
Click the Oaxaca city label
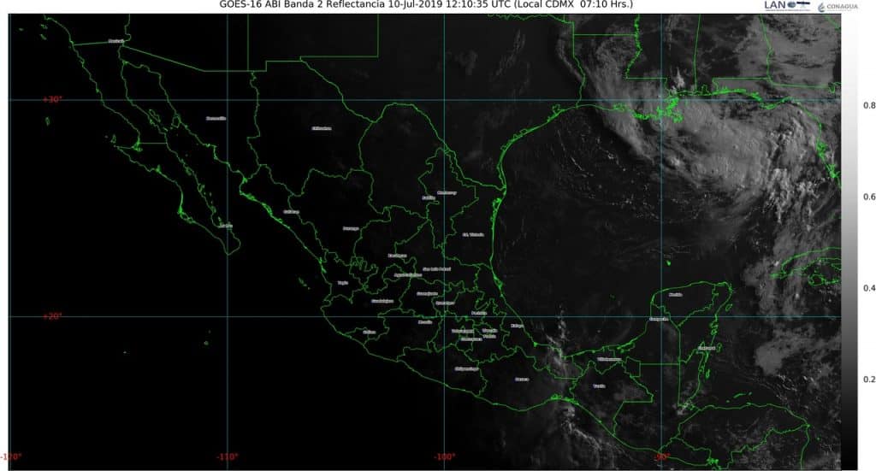[522, 379]
